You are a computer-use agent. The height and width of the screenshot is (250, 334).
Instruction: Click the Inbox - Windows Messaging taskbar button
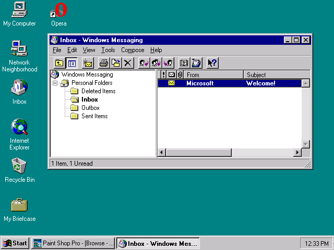158,243
